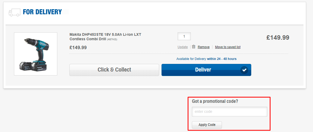Click the item price £149.99 under title
Viewport: 313px width, 132px height.
tap(78, 48)
